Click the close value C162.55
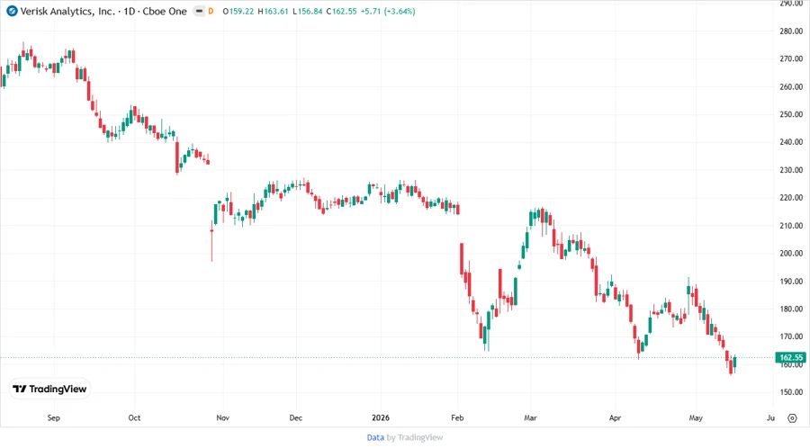This screenshot has height=448, width=810. 341,11
